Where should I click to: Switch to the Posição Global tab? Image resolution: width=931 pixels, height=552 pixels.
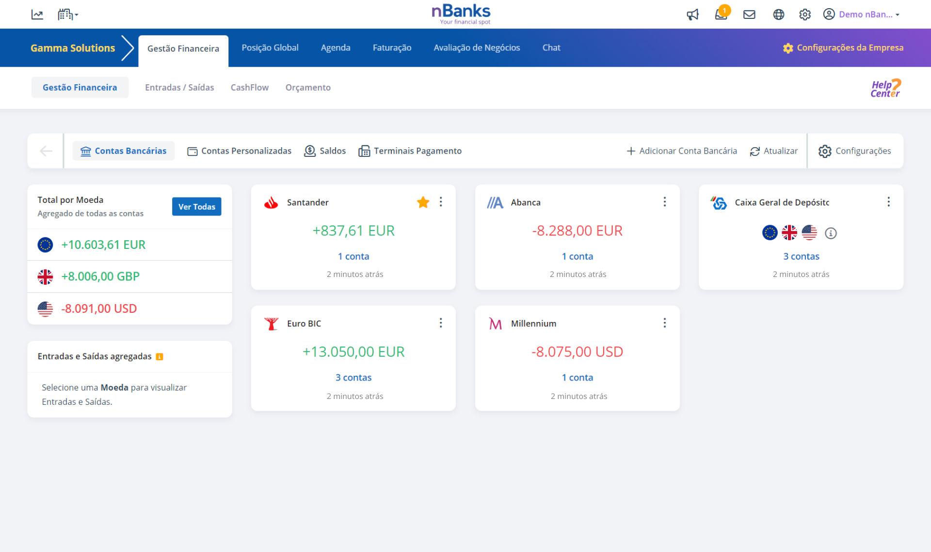pos(270,47)
